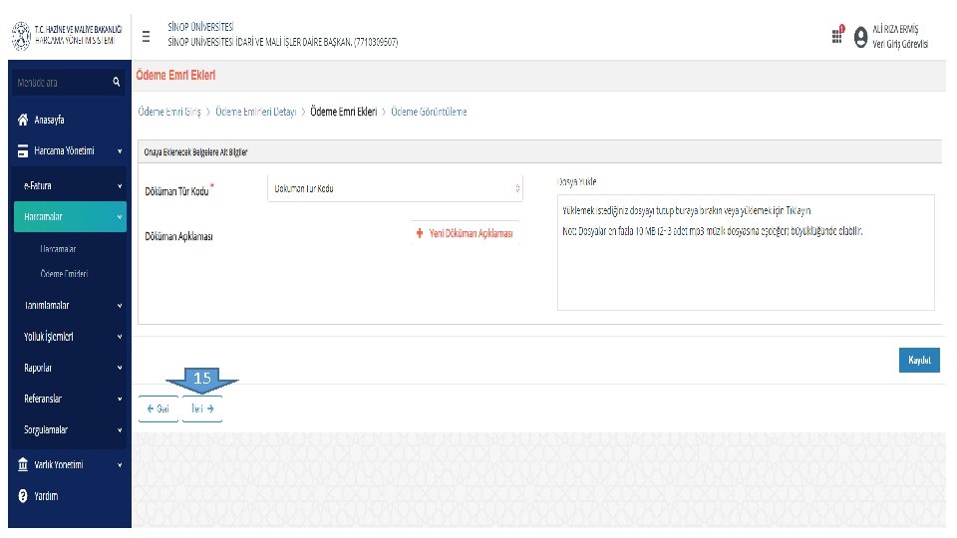Click the file upload drop area
Screen dimensions: 957x538
(746, 252)
